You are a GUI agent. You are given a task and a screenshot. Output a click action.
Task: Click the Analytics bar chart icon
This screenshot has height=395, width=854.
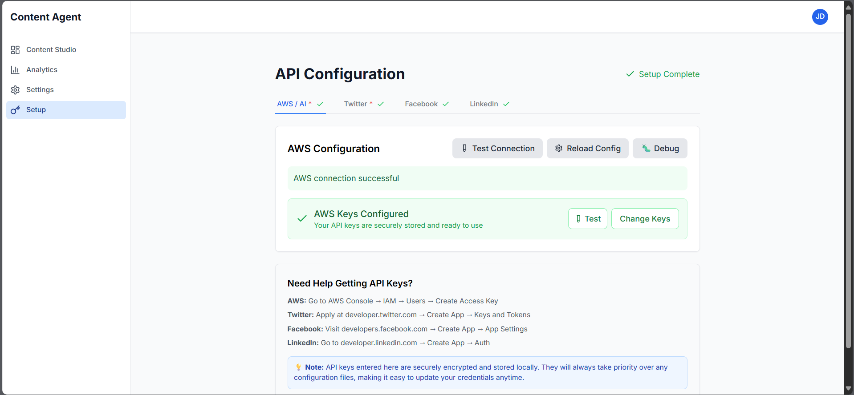coord(15,70)
